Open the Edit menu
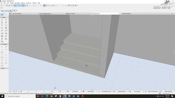The height and width of the screenshot is (98, 175). click(x=4, y=3)
